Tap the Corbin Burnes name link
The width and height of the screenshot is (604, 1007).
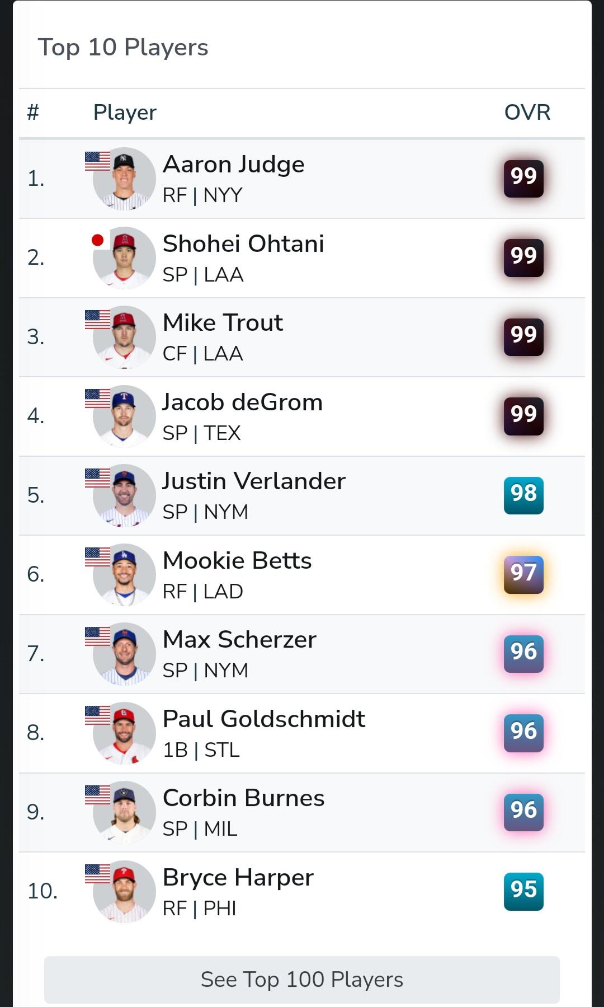tap(243, 798)
